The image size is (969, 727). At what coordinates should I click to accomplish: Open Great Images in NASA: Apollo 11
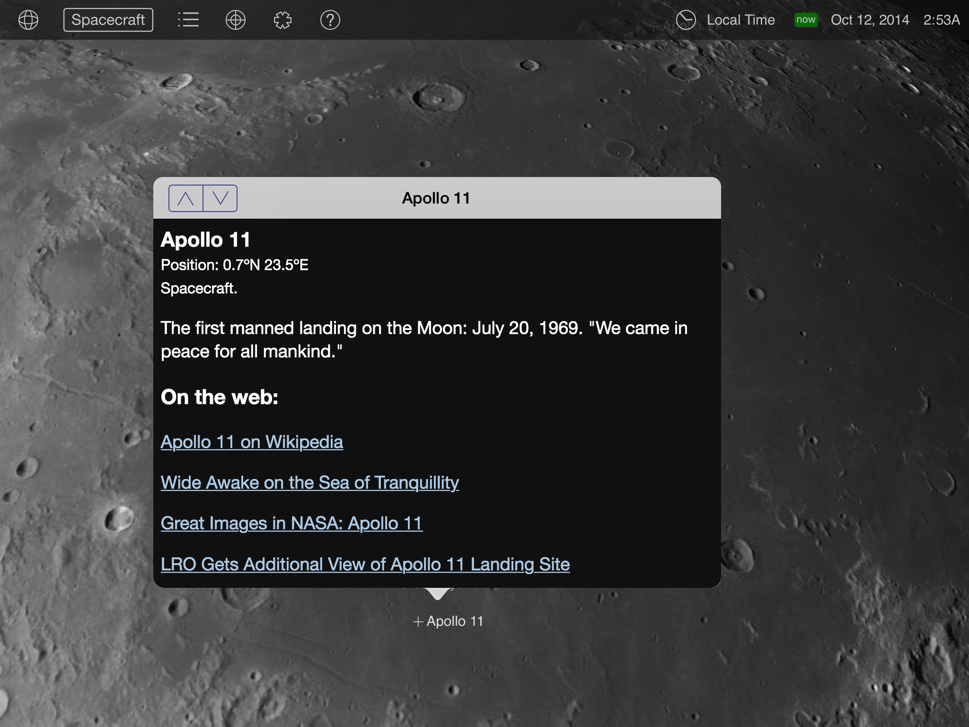tap(291, 523)
